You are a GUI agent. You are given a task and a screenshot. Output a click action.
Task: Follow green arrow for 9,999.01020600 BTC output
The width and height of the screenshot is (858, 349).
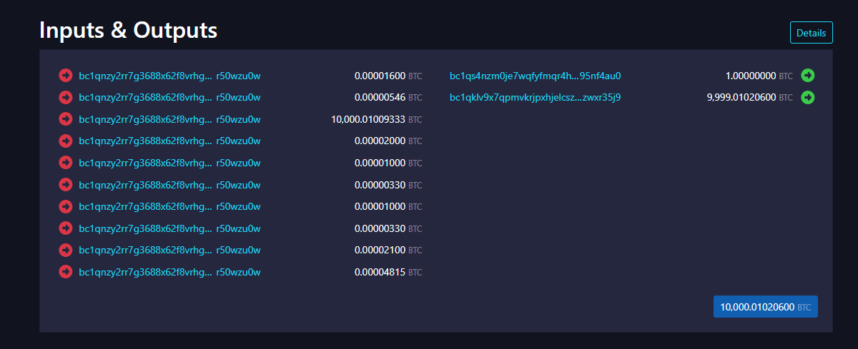pos(808,97)
